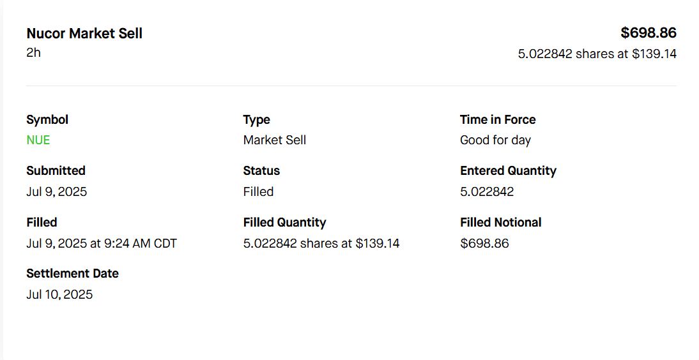
Task: Select the Jul 10, 2025 settlement date
Action: pos(59,295)
